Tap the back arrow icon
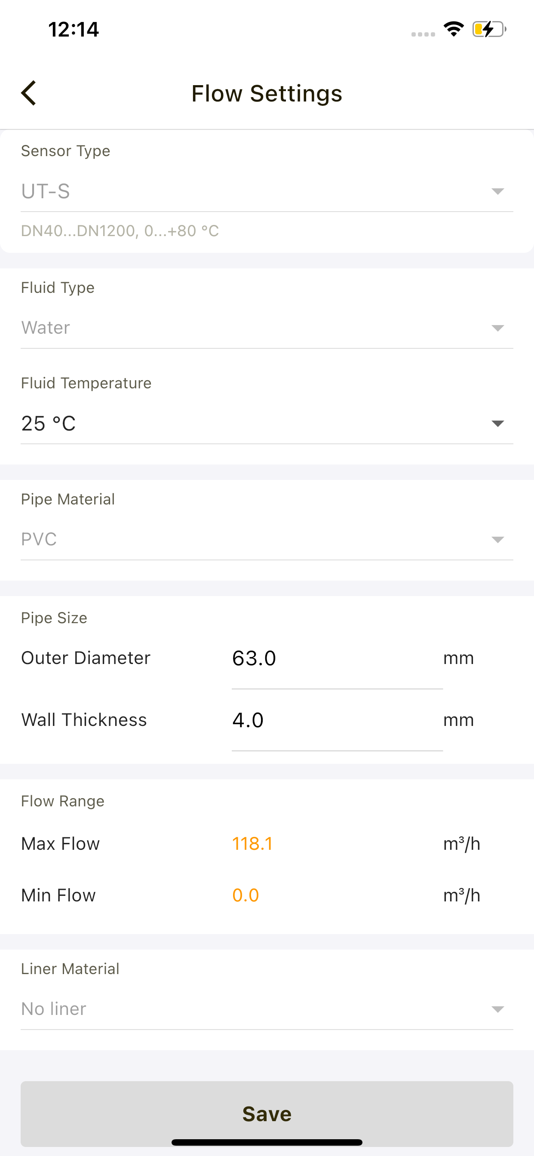 pos(29,93)
